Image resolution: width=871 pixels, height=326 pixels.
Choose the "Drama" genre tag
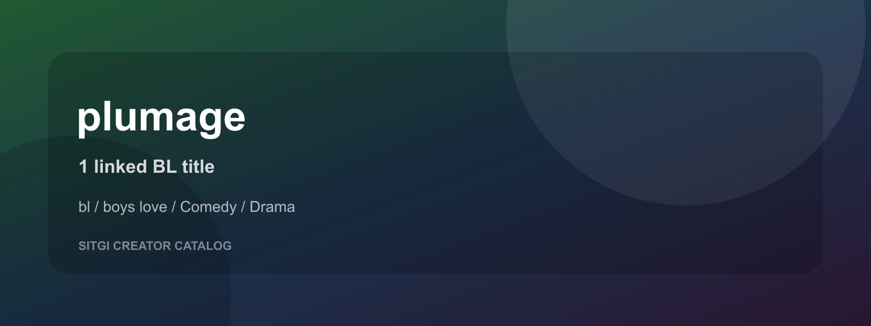coord(272,207)
